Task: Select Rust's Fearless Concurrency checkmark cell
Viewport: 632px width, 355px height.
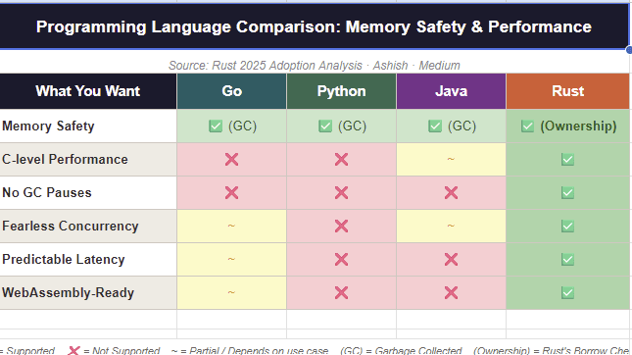Action: pyautogui.click(x=567, y=226)
